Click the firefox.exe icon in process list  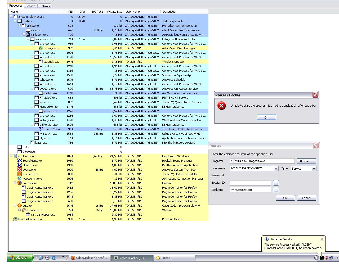[x=20, y=183]
